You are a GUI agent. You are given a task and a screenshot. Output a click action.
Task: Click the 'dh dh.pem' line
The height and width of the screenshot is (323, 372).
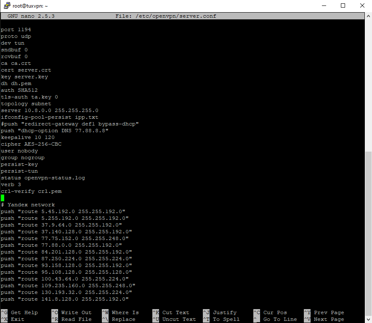[16, 84]
